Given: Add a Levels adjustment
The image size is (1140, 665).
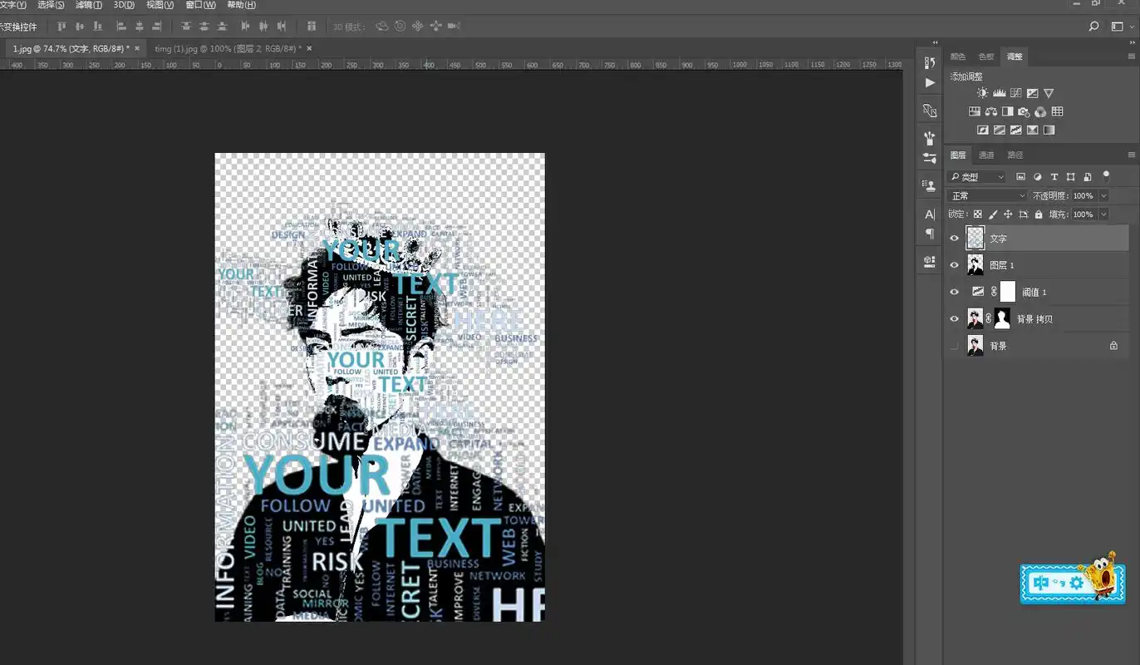Looking at the screenshot, I should (1000, 94).
